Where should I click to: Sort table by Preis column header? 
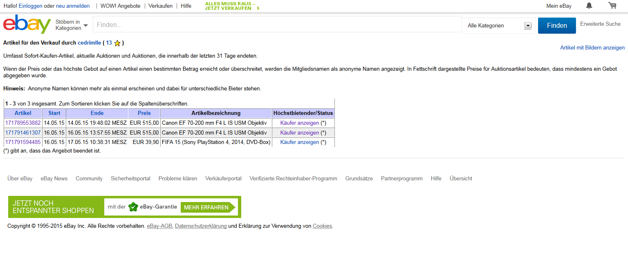pos(144,113)
